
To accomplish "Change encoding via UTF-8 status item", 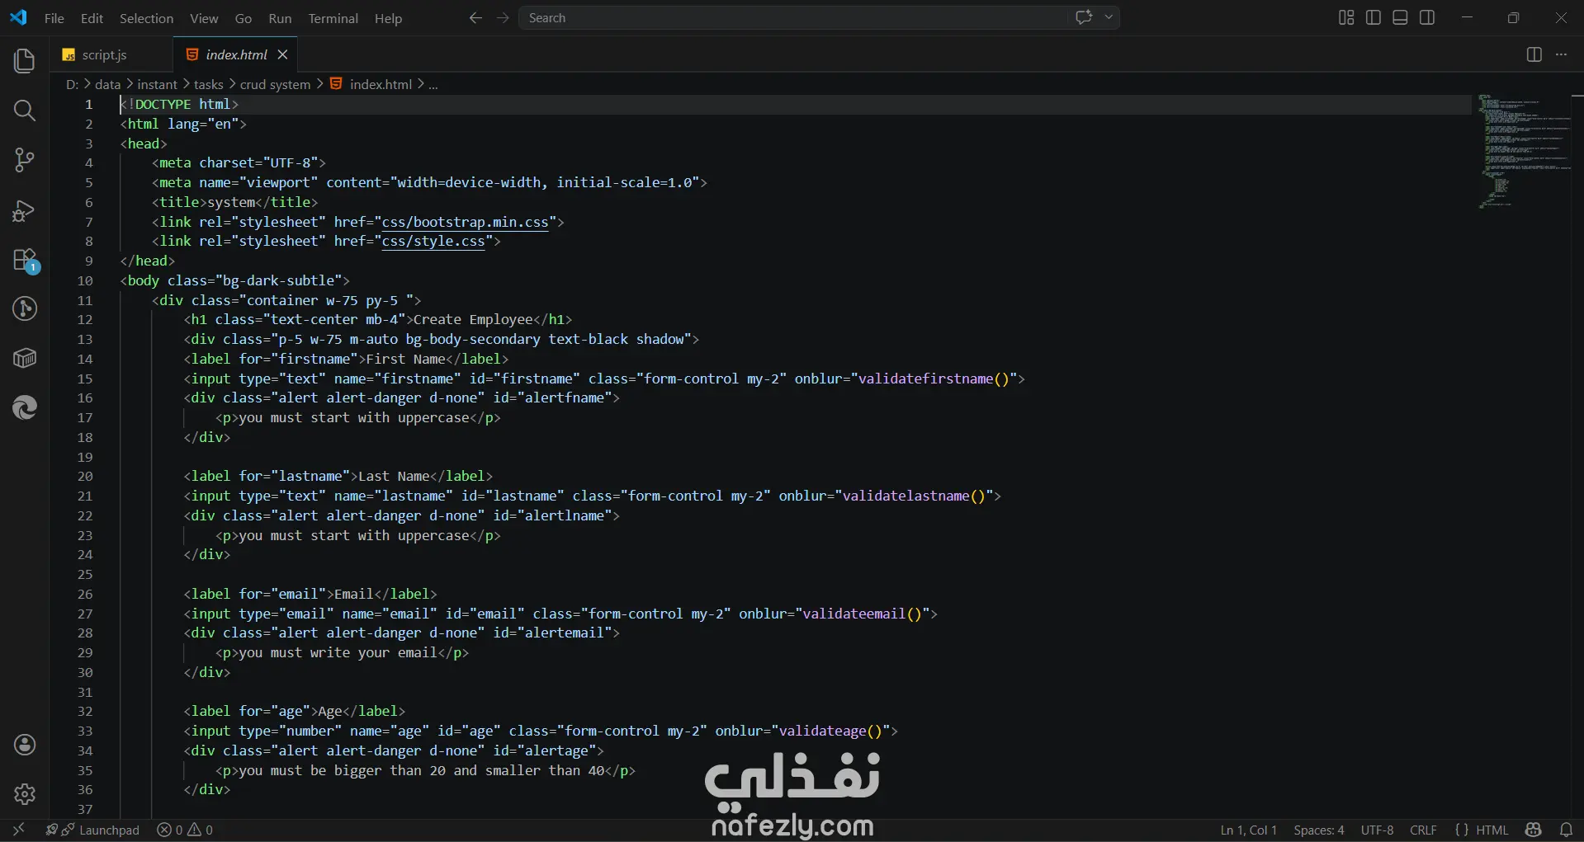I will click(x=1377, y=830).
